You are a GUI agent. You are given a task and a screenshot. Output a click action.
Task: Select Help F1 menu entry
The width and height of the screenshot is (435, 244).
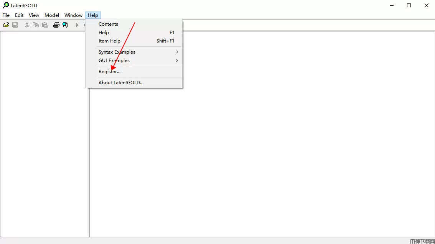coord(134,33)
